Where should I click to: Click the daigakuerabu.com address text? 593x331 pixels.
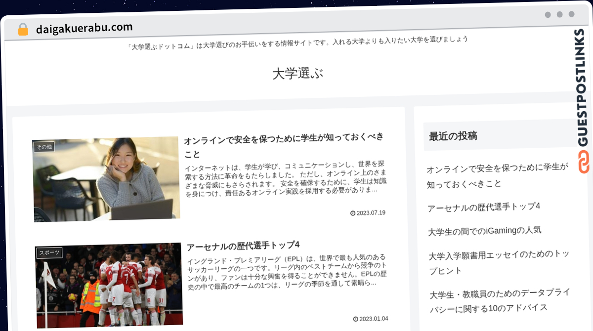pos(84,28)
